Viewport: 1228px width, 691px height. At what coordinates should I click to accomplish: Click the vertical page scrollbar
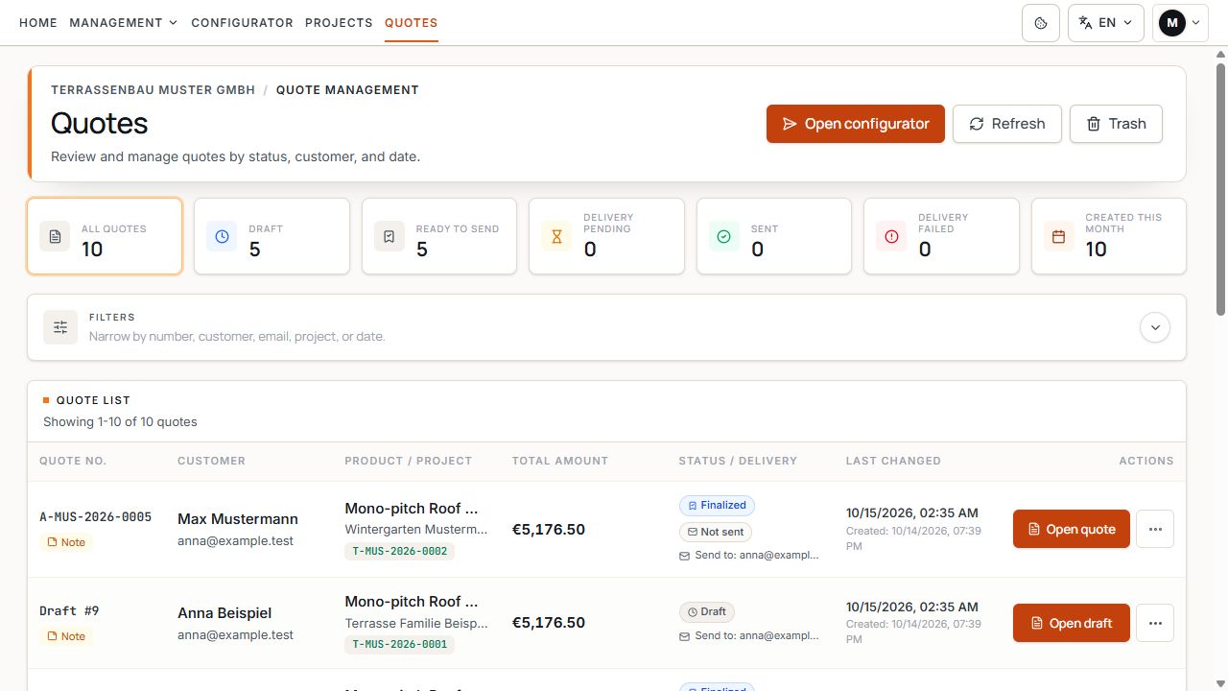1220,189
